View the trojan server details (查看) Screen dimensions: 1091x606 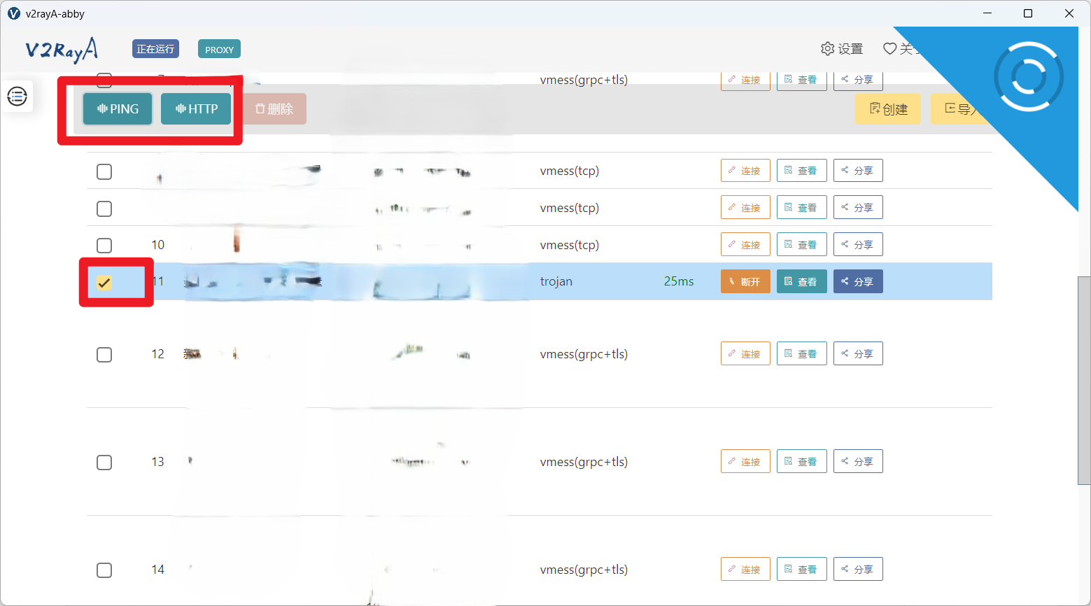(x=802, y=281)
